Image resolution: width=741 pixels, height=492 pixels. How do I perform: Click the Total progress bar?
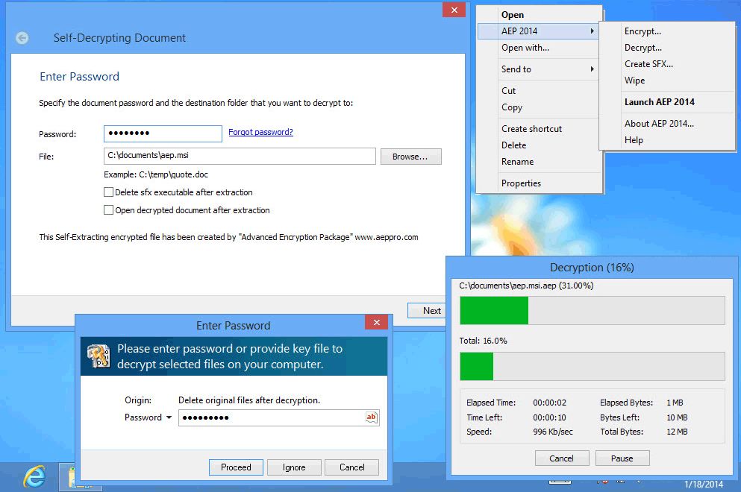pos(592,366)
